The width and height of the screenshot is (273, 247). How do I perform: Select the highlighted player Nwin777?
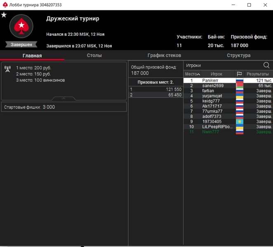(x=211, y=132)
